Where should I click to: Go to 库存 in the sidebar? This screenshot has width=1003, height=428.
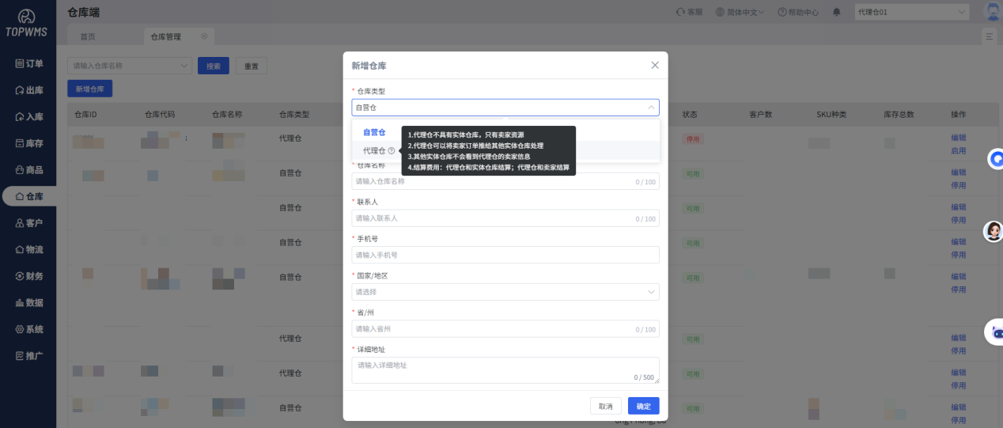28,143
